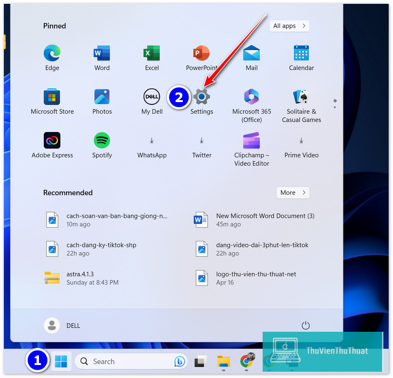393x378 pixels.
Task: Open logo-thu-vien-thu-thuat-net image file
Action: tap(246, 278)
